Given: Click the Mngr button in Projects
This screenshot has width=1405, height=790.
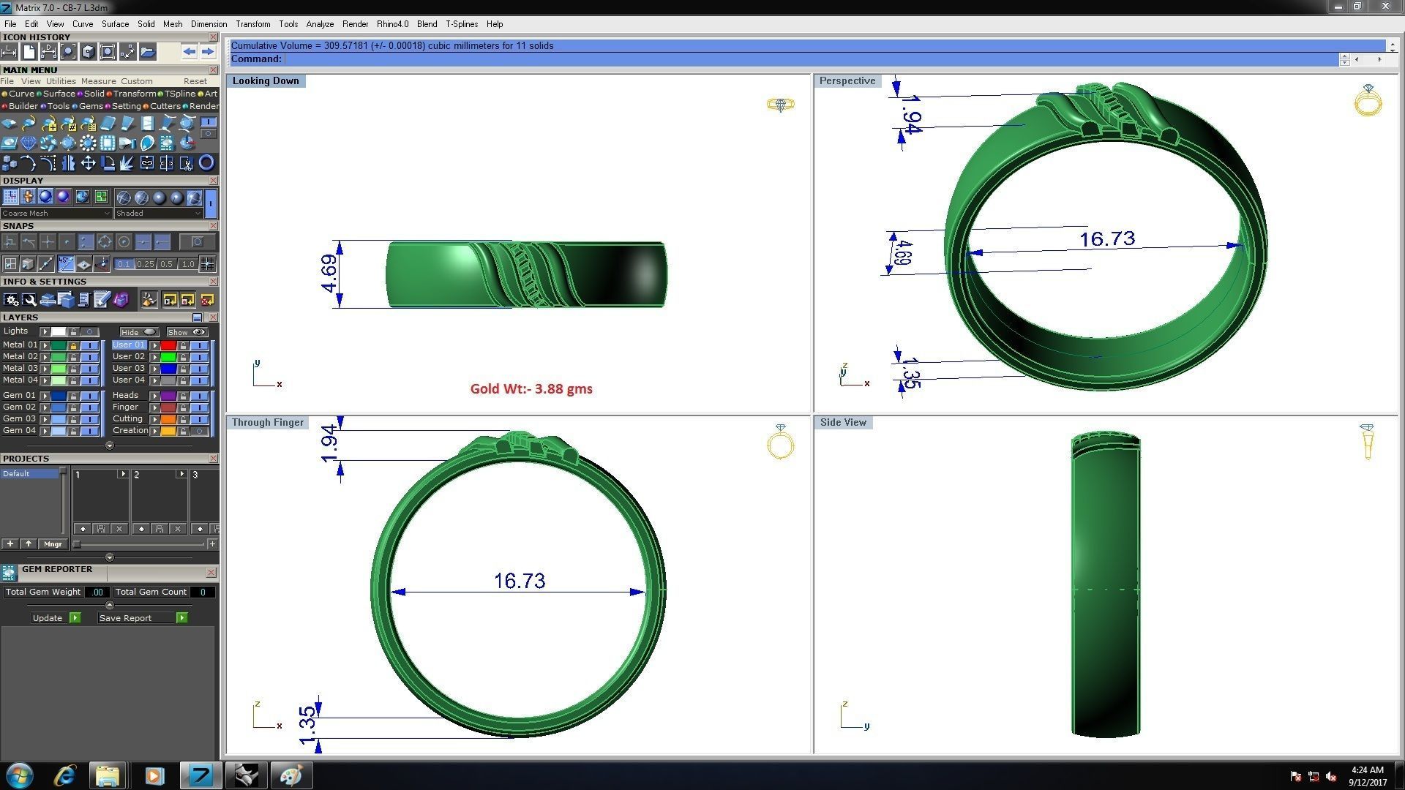Looking at the screenshot, I should point(53,544).
